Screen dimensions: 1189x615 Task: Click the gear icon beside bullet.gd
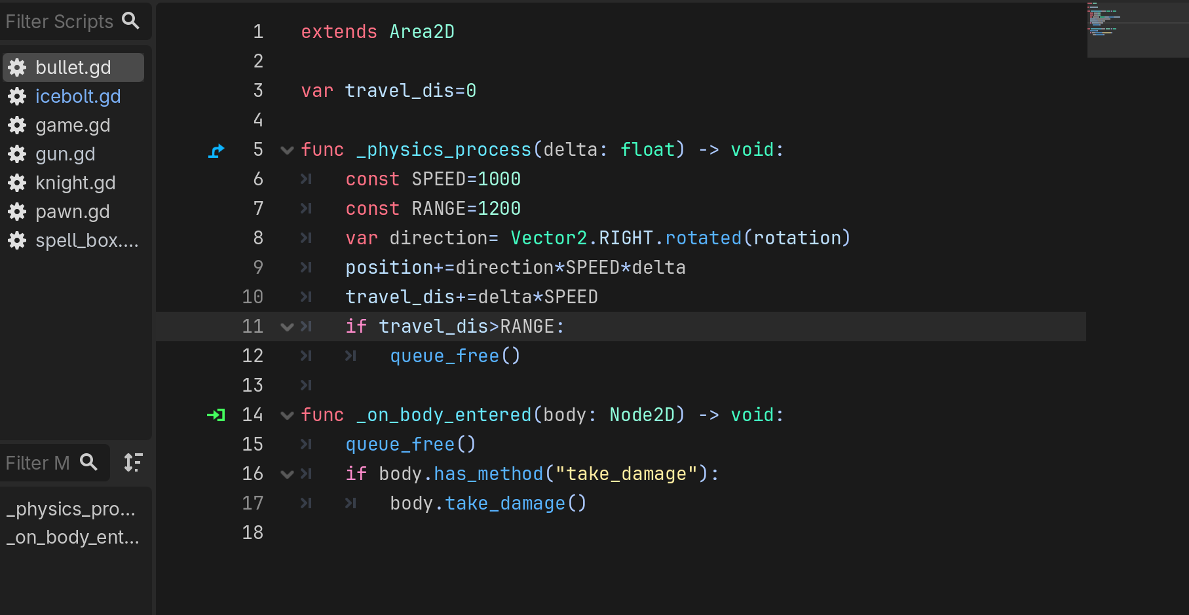point(17,67)
